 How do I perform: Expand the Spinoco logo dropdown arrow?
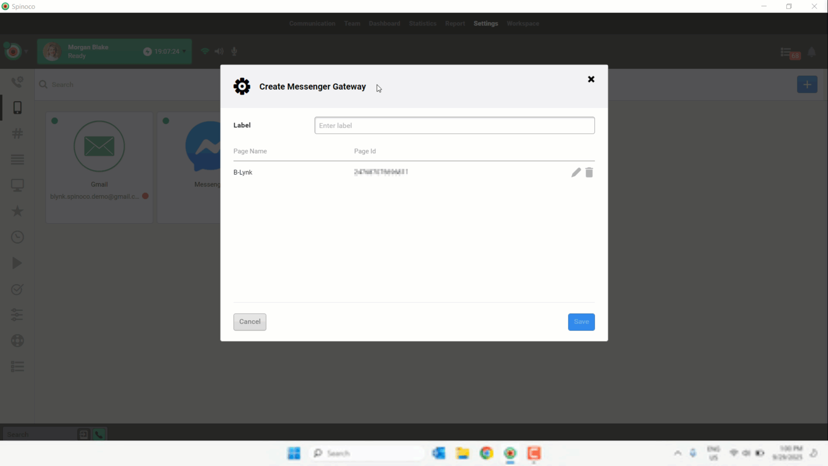tap(26, 51)
